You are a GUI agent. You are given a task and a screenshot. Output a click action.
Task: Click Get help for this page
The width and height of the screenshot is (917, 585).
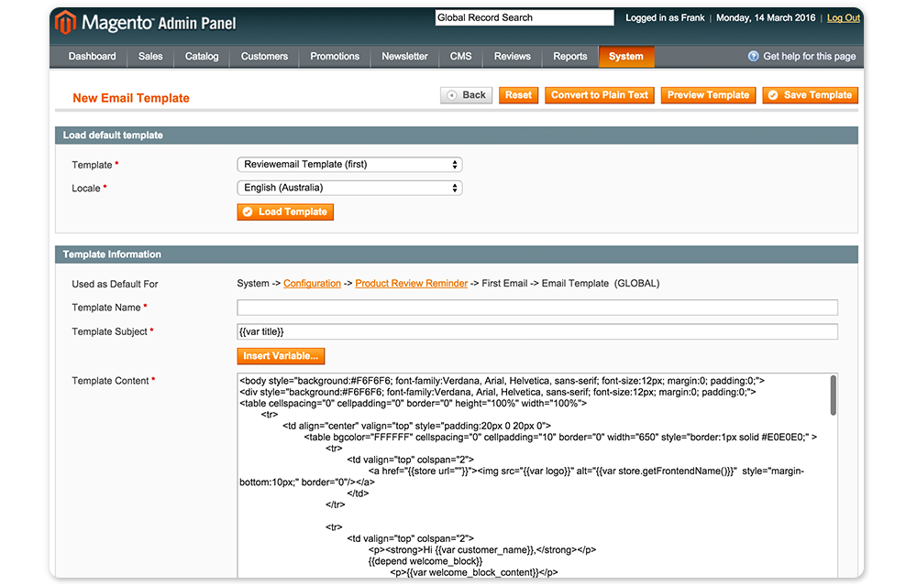click(810, 56)
